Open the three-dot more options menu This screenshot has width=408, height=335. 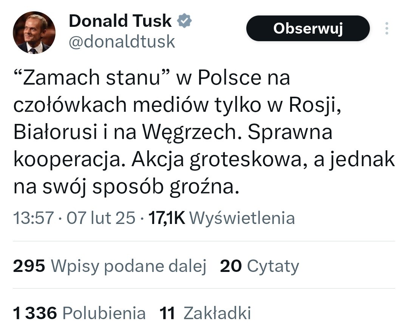(386, 29)
